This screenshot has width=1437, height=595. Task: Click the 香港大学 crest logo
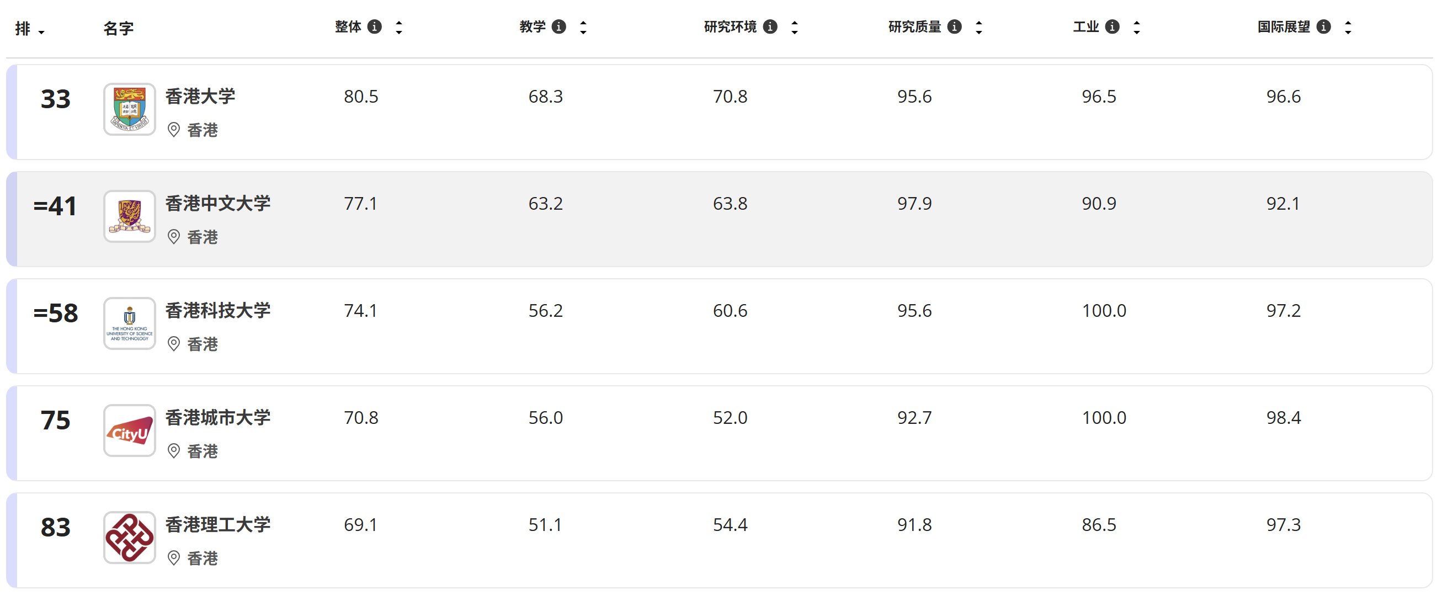click(130, 109)
